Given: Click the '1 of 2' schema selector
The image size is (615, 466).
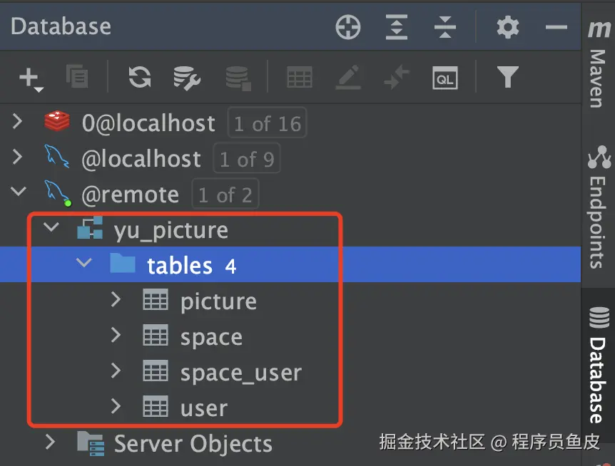Looking at the screenshot, I should point(225,195).
